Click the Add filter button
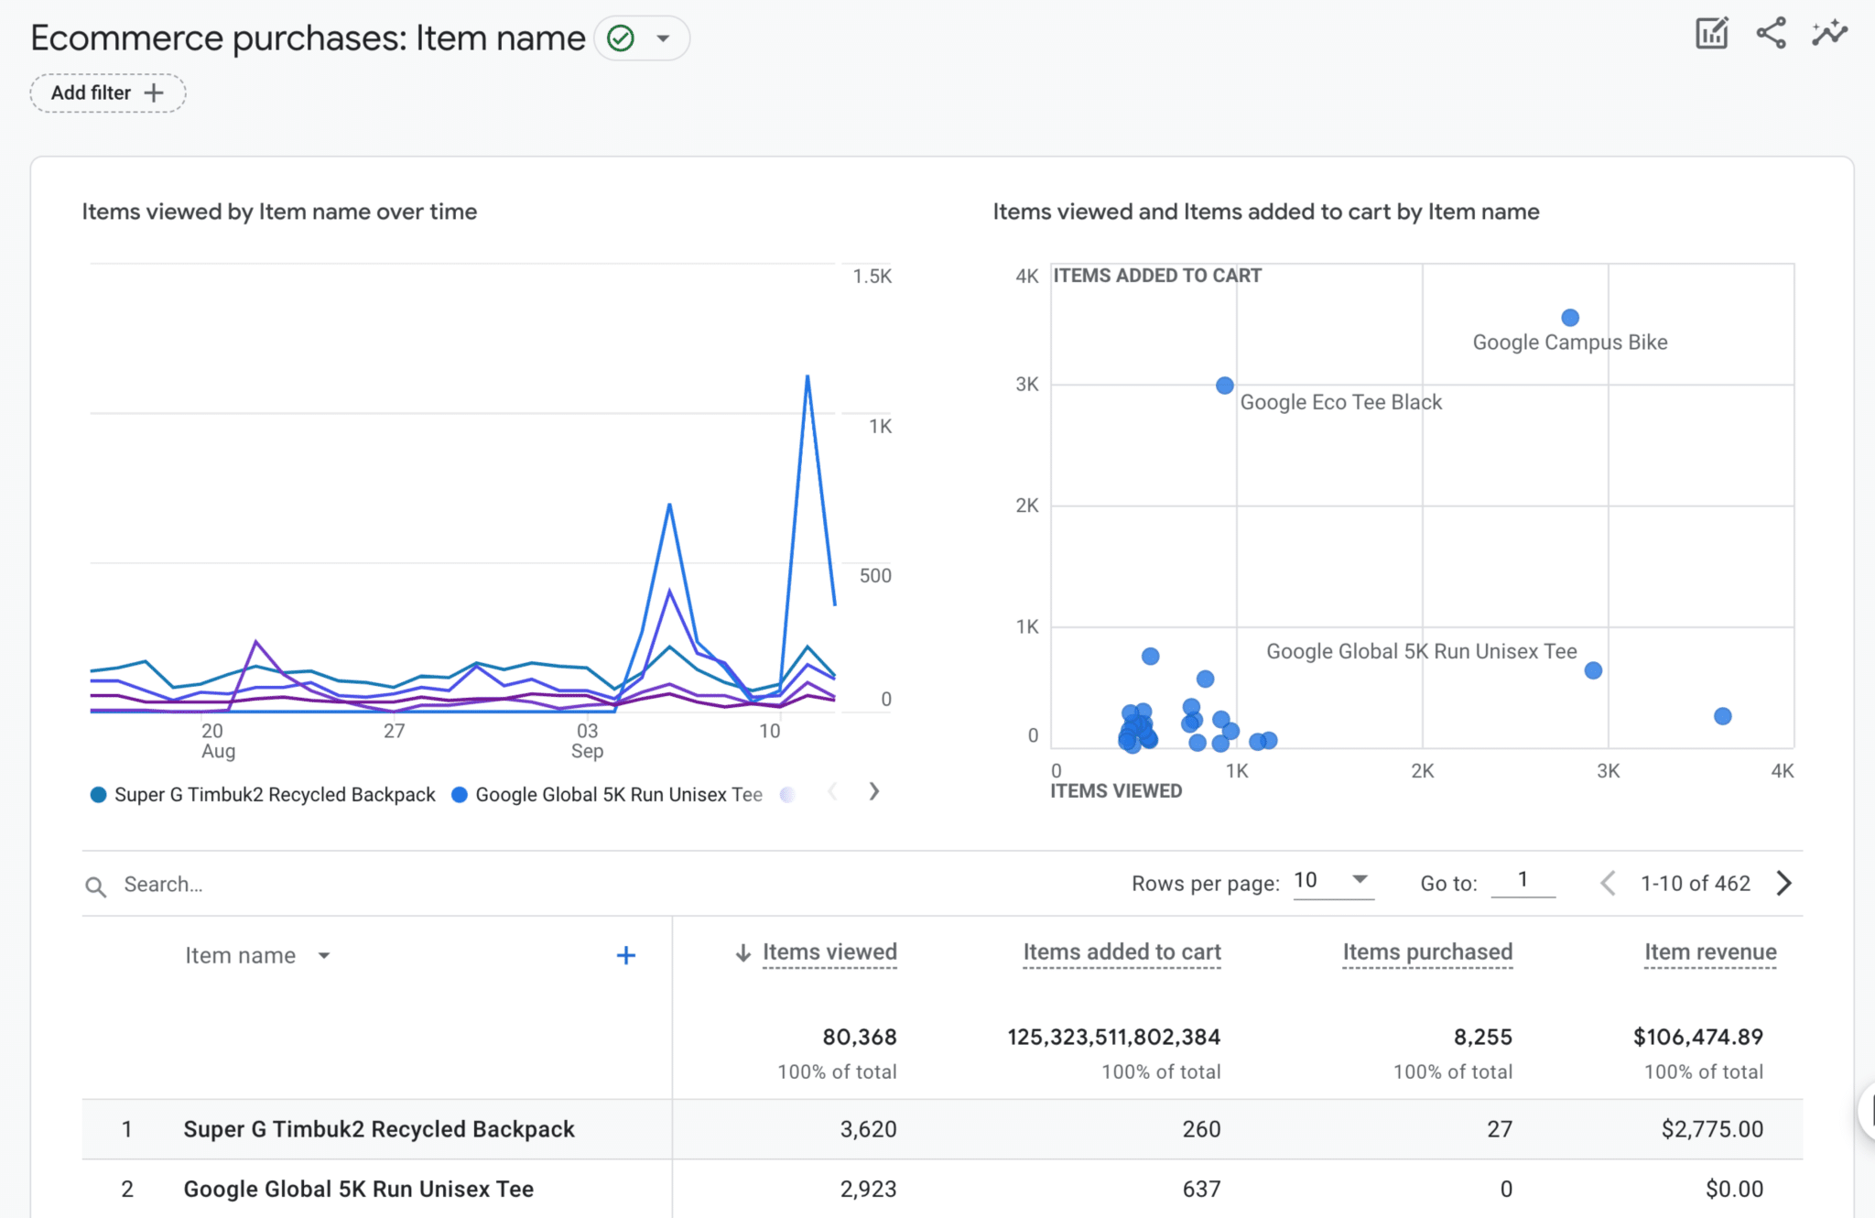This screenshot has width=1875, height=1218. [x=107, y=92]
